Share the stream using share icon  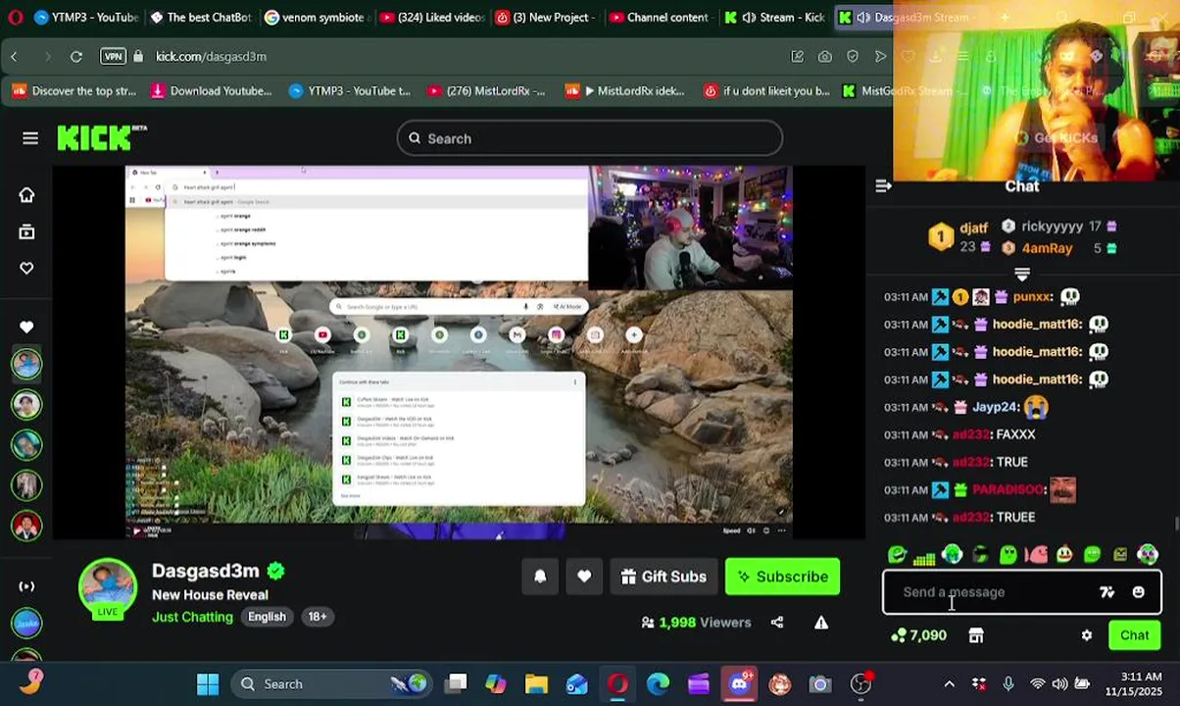777,622
